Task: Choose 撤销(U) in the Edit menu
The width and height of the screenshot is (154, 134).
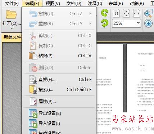Action: tap(59, 14)
